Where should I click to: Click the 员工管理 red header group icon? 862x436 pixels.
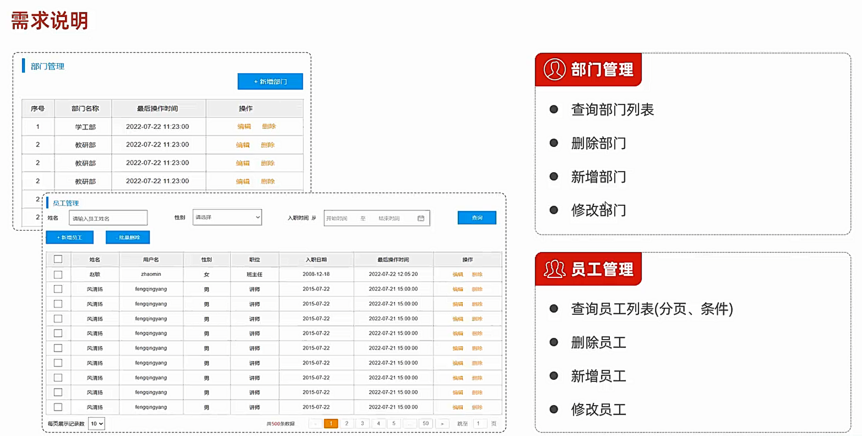554,269
